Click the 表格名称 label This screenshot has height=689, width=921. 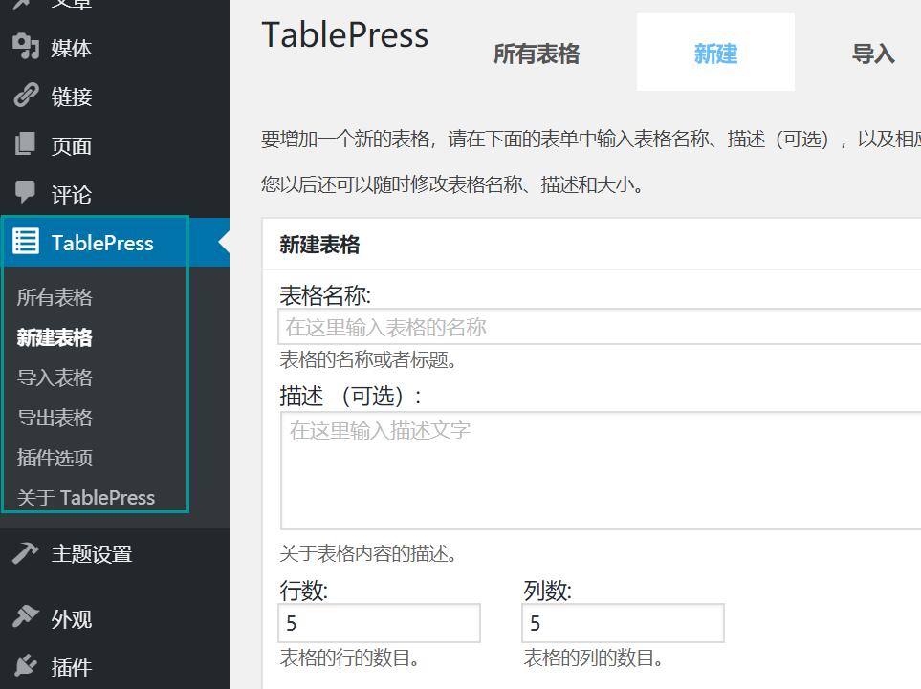[325, 295]
